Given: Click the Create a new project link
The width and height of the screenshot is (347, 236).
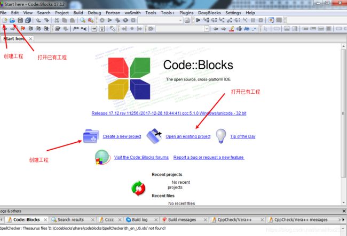Looking at the screenshot, I should (x=122, y=136).
